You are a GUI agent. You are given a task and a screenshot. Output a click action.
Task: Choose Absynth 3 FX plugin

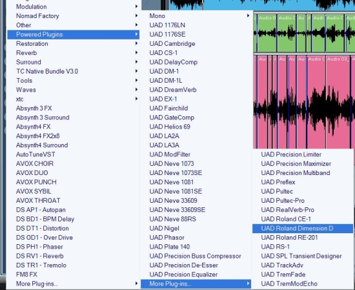coord(73,109)
